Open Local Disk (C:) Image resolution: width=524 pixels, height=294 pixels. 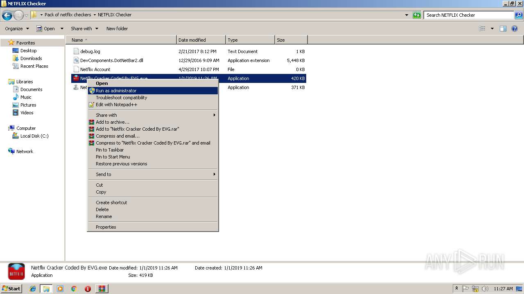pyautogui.click(x=34, y=136)
